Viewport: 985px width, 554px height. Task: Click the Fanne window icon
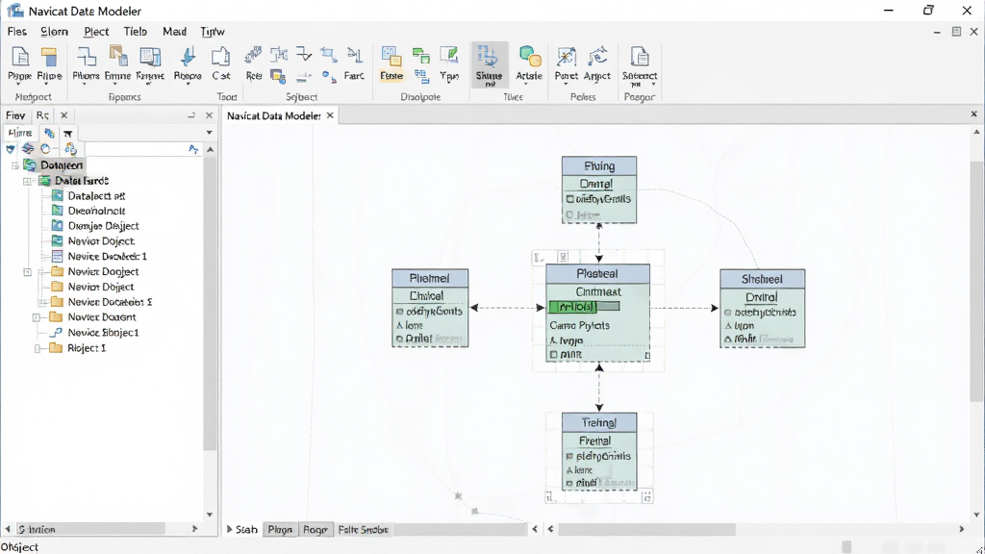point(149,57)
